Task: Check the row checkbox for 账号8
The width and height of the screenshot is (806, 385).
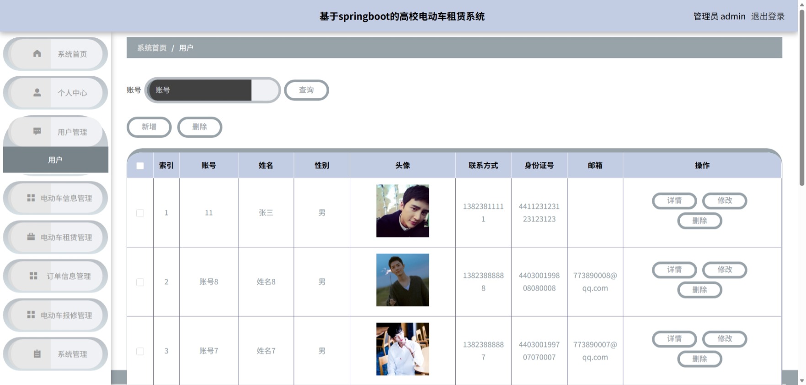Action: (x=140, y=282)
